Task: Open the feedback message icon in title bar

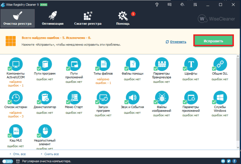Action: [169, 5]
